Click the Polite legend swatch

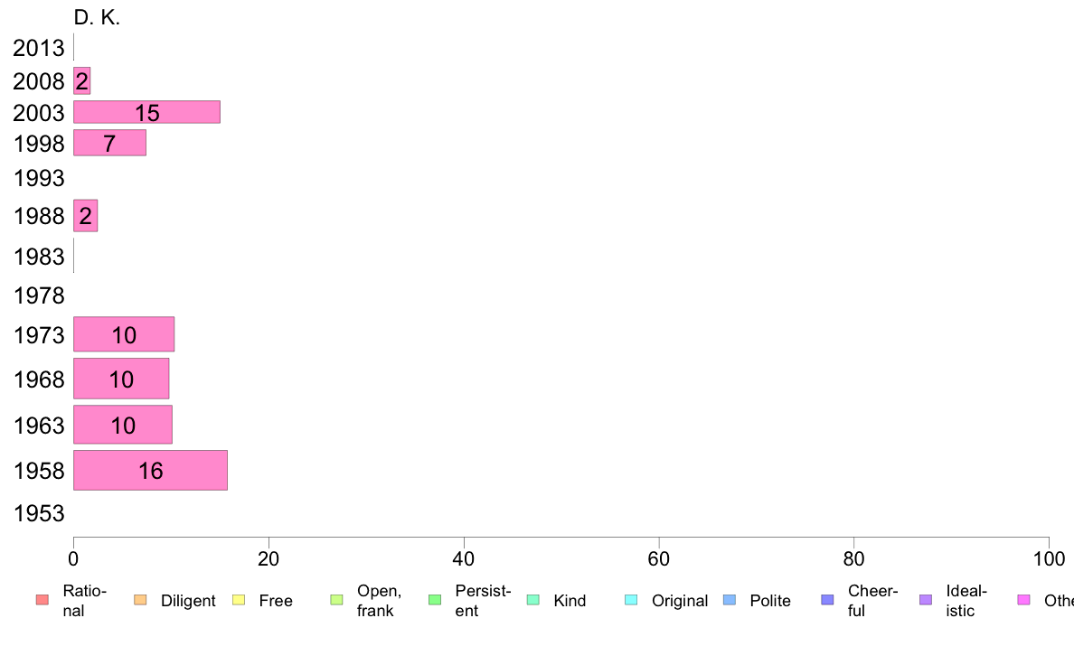(x=730, y=600)
